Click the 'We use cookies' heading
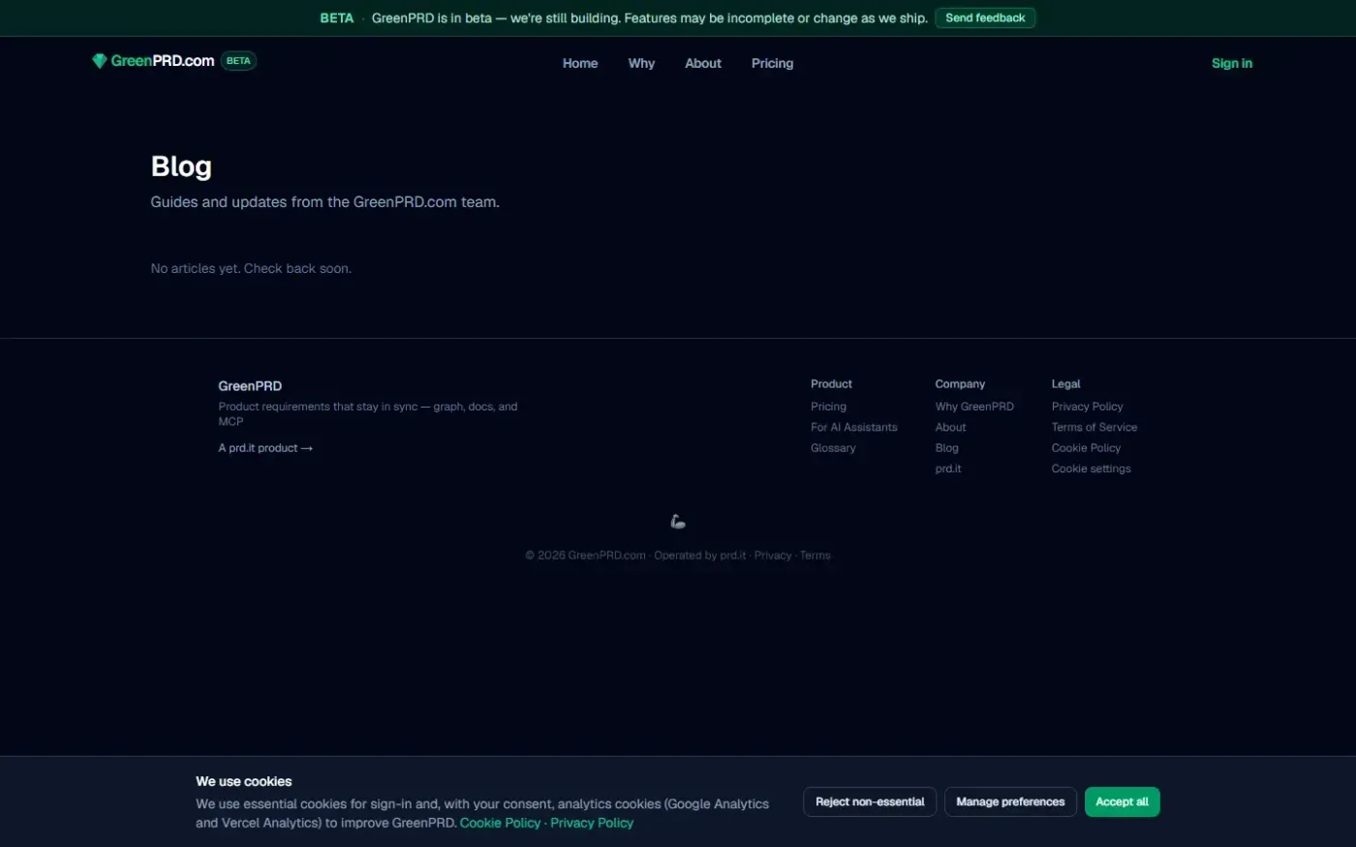This screenshot has width=1356, height=847. [x=243, y=781]
